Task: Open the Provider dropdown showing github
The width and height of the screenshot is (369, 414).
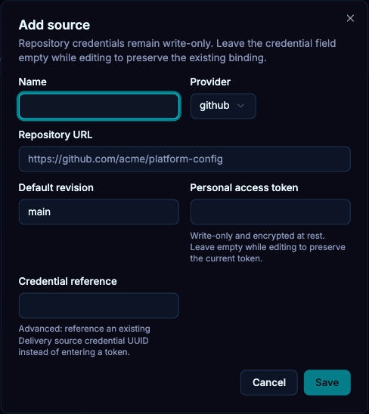Action: [x=223, y=106]
